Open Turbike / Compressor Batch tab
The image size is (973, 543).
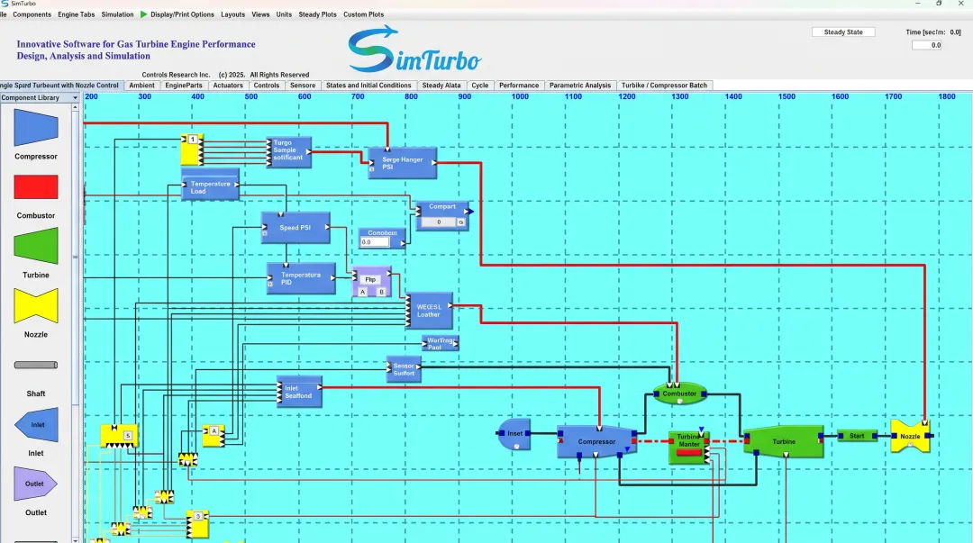pos(664,85)
